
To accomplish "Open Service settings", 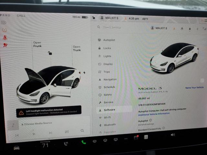I will point(106,102).
